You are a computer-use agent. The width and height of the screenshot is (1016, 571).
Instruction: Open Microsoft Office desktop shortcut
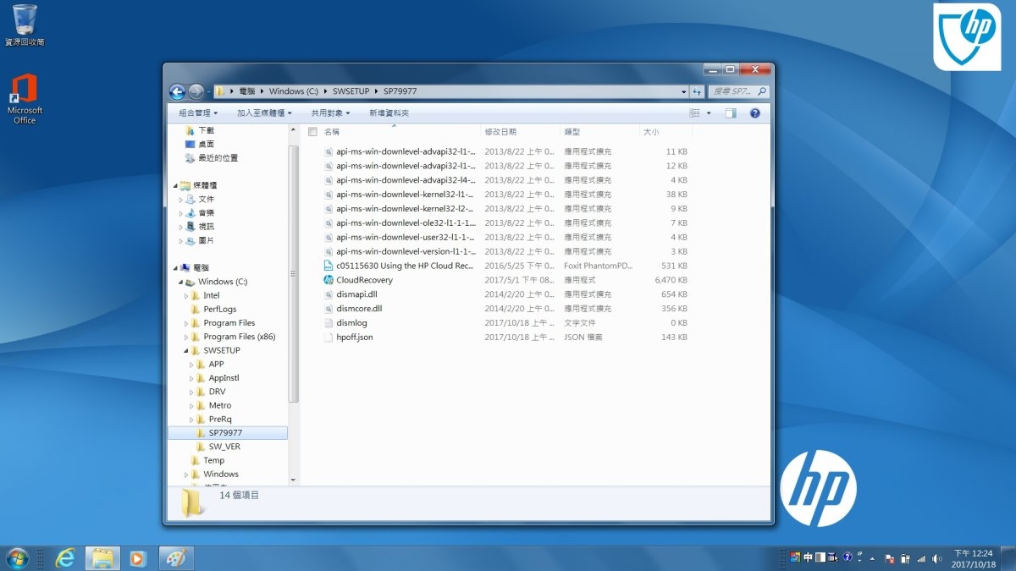coord(25,99)
